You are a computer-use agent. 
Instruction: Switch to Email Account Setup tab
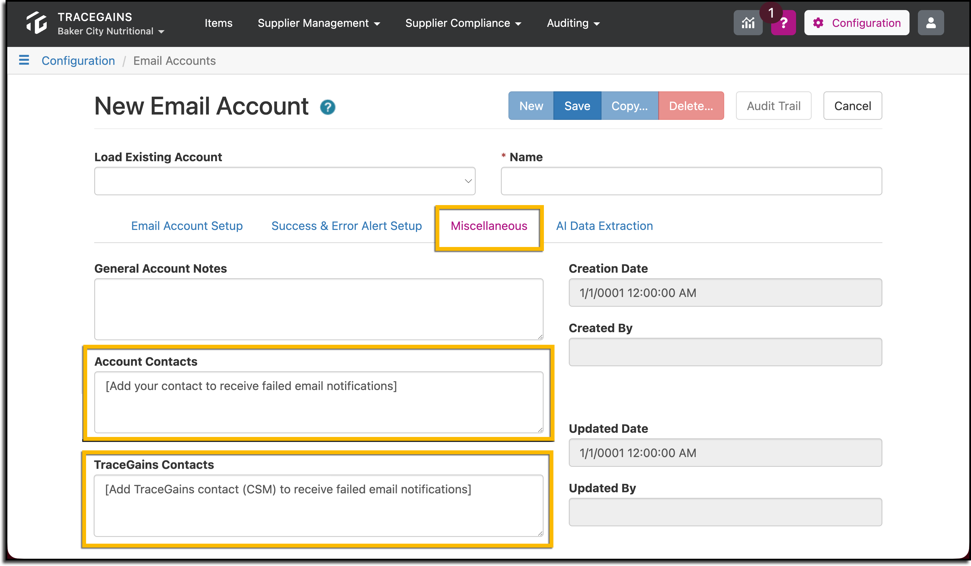[187, 226]
